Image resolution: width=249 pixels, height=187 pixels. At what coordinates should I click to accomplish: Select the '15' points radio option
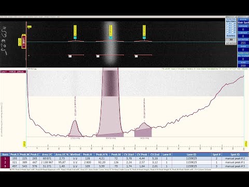coord(232,23)
